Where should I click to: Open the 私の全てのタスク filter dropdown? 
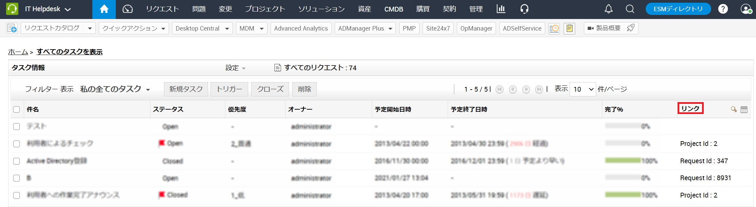tap(115, 89)
